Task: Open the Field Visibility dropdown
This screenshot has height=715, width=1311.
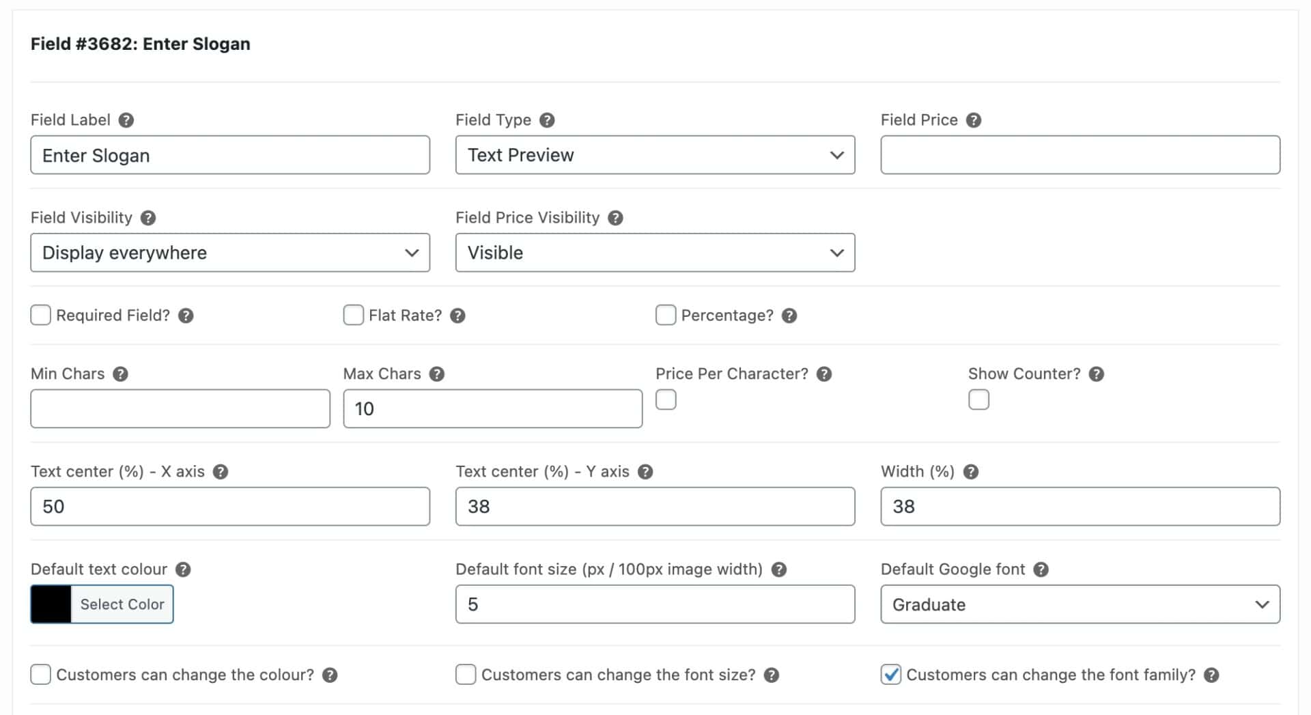Action: coord(230,253)
